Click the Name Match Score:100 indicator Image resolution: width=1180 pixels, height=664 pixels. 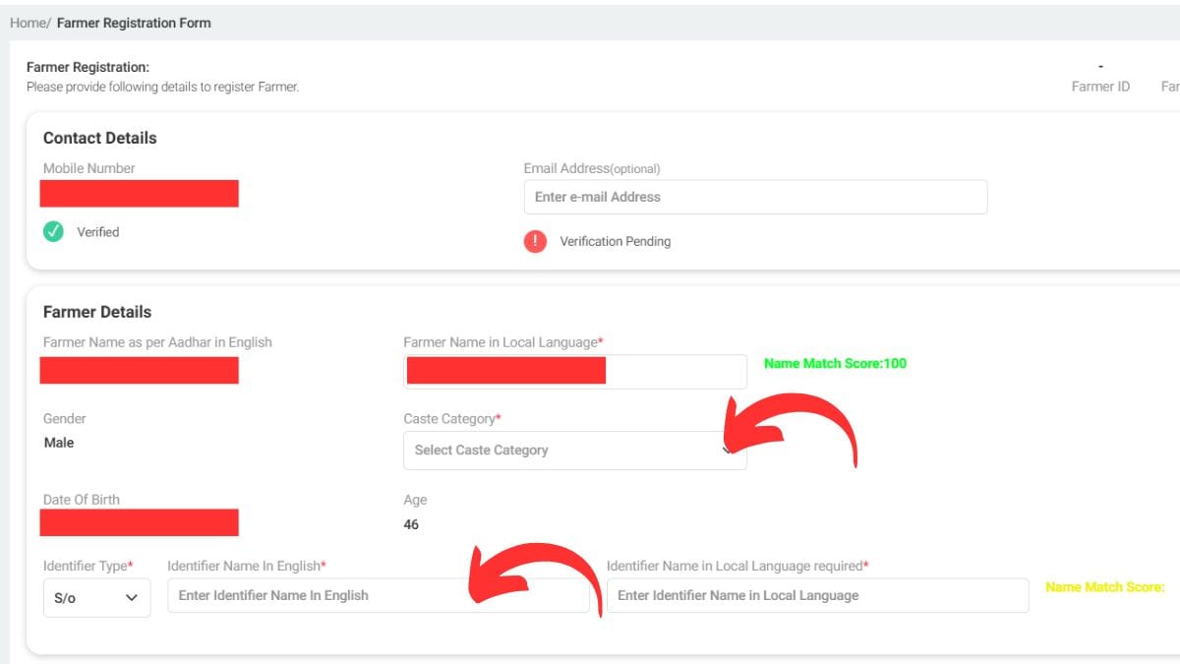[835, 363]
